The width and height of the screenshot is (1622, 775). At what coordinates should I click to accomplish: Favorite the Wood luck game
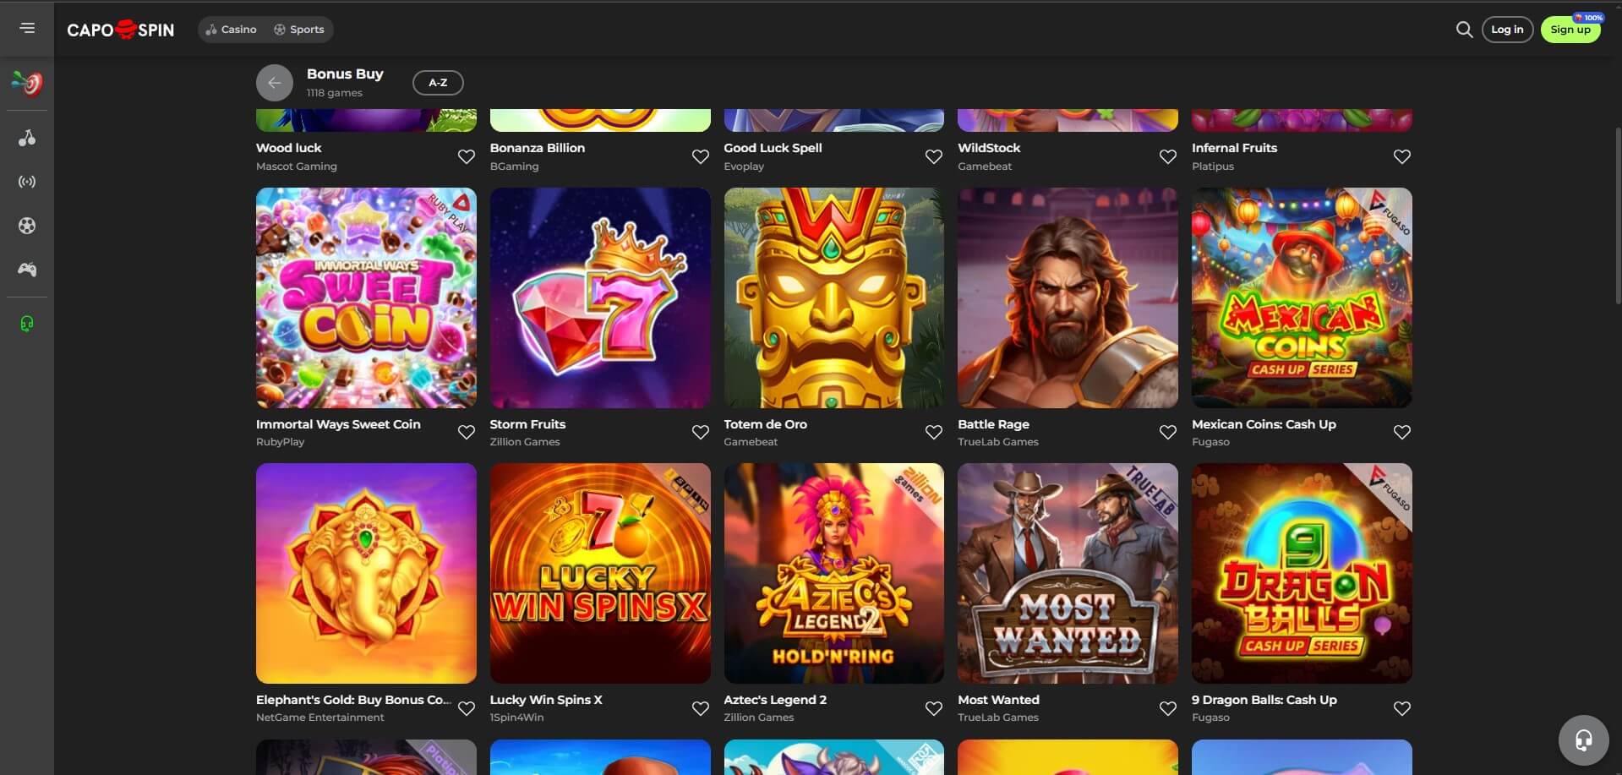[x=467, y=156]
